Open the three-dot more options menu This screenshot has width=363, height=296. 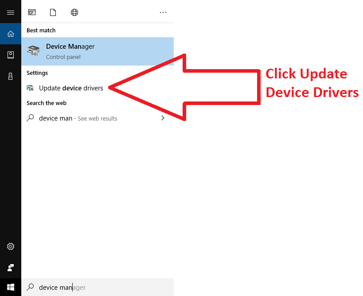click(163, 12)
